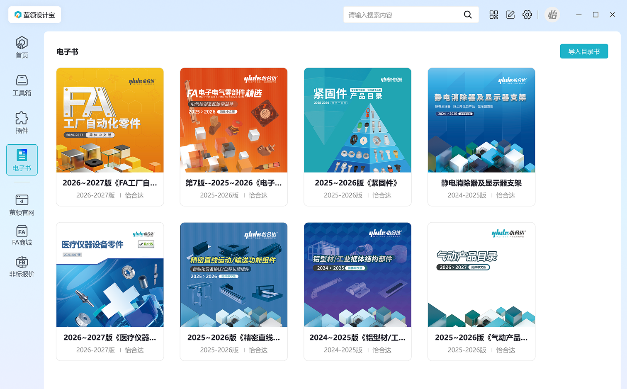This screenshot has height=389, width=627.
Task: Close the 萤领设计宝 window
Action: click(612, 15)
